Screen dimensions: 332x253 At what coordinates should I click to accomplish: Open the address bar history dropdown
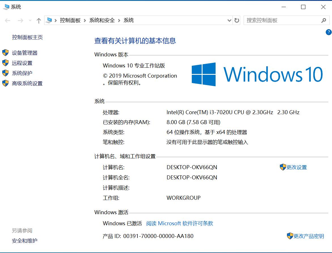click(x=229, y=20)
